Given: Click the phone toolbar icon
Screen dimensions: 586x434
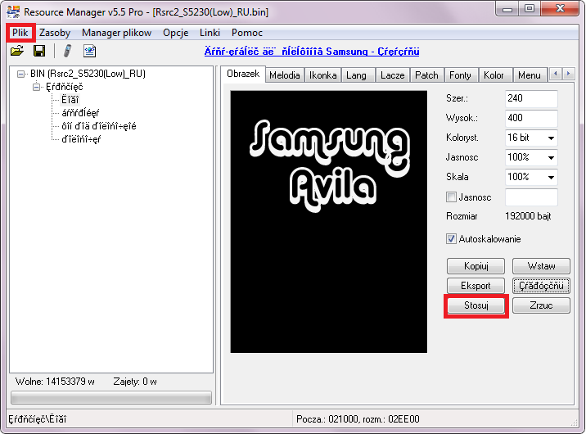Looking at the screenshot, I should (x=67, y=51).
